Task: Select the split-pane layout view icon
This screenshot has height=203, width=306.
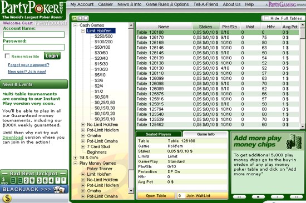Action: 80,18
